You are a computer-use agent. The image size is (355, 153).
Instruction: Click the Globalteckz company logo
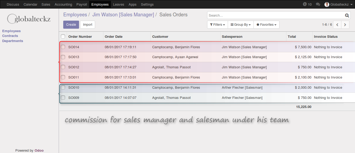pos(29,19)
